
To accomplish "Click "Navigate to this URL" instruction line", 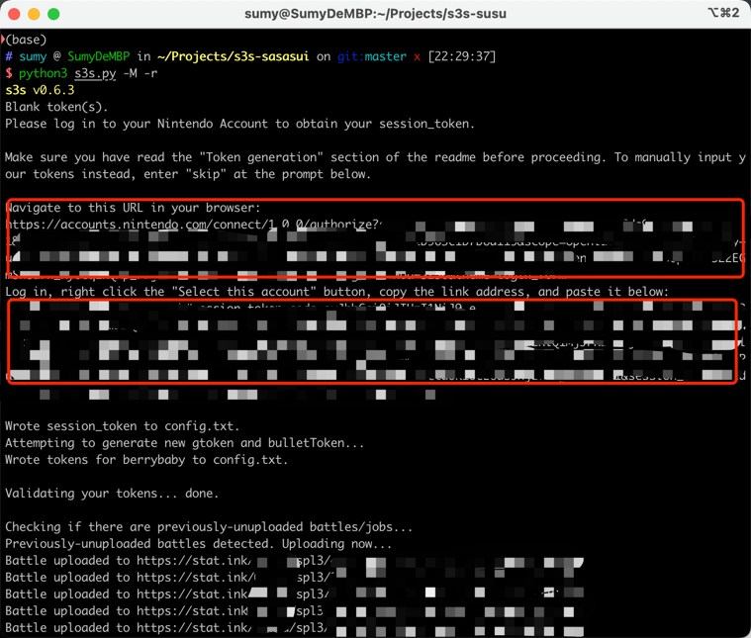I will (133, 208).
